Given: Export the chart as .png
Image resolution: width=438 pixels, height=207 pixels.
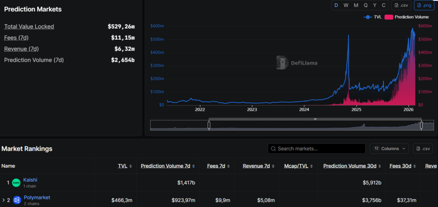Looking at the screenshot, I should [x=424, y=5].
